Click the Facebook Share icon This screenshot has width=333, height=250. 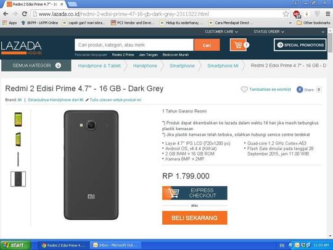click(x=300, y=90)
